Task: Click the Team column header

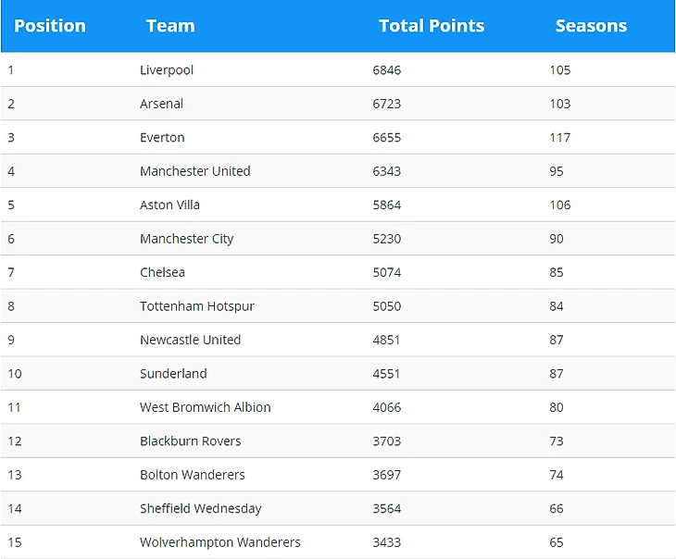Action: [170, 26]
